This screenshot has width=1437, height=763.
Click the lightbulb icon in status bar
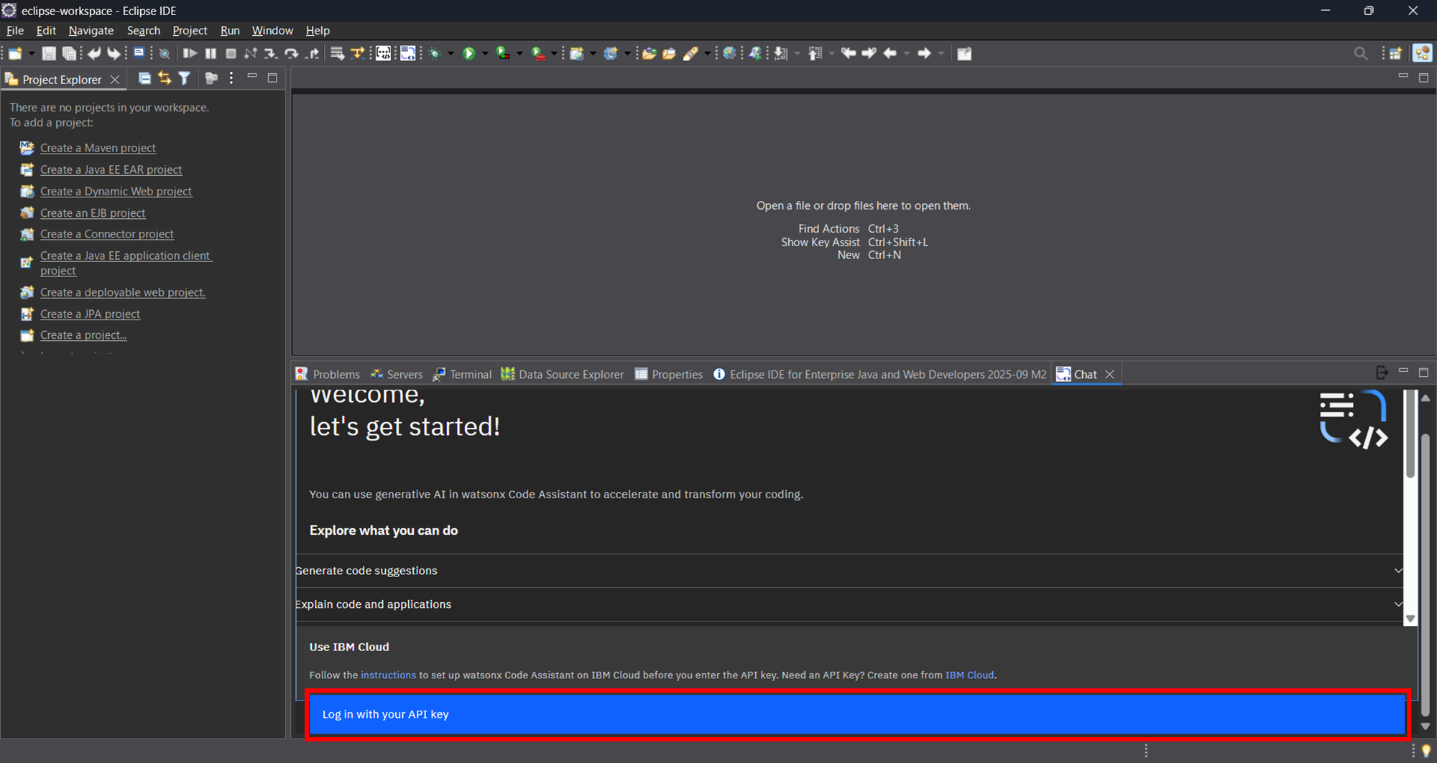point(1426,751)
